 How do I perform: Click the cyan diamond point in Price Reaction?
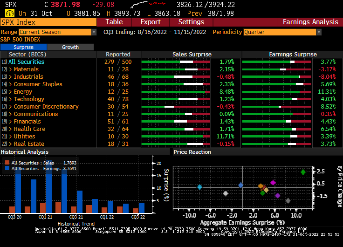pyautogui.click(x=199, y=187)
